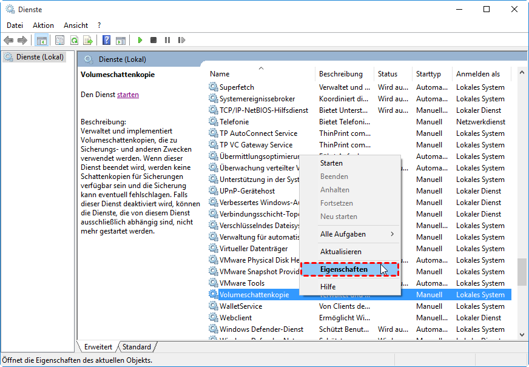
Task: Select Starten from the context menu
Action: pos(331,163)
